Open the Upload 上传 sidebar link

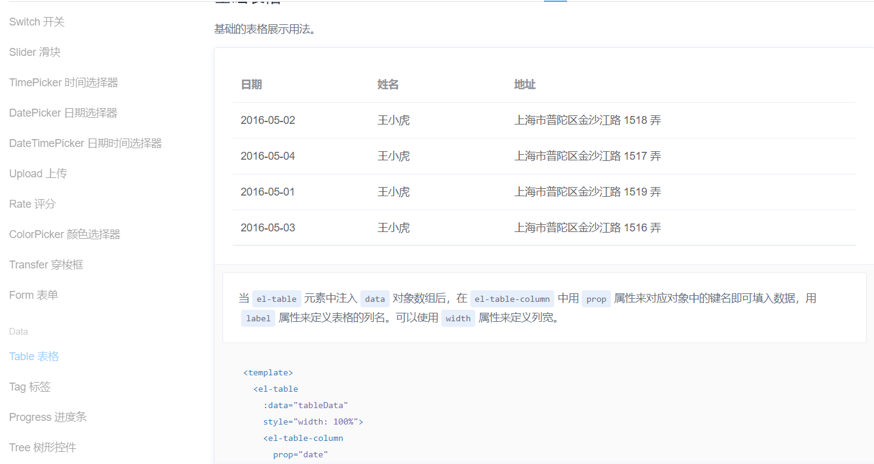tap(38, 174)
